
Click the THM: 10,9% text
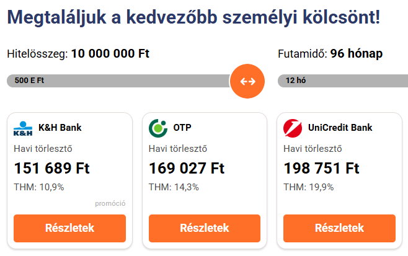pyautogui.click(x=39, y=187)
